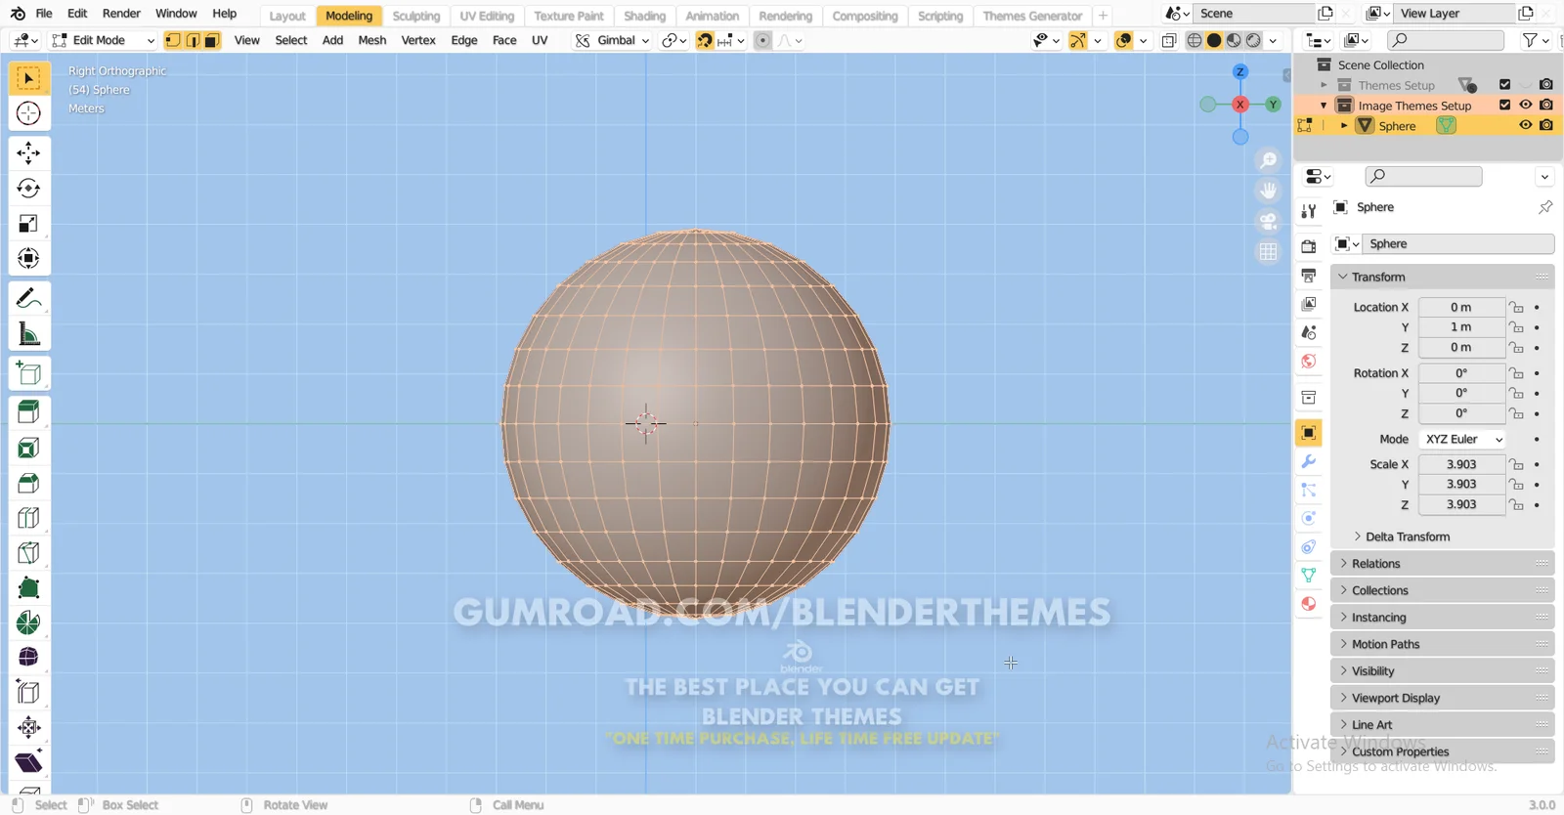
Task: Click the Sphere object name field
Action: (1457, 244)
